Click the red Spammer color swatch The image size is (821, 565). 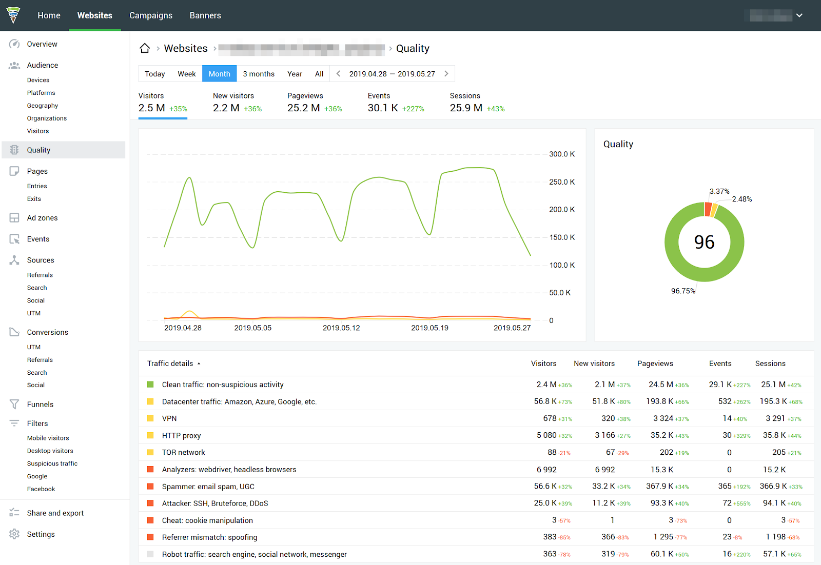pyautogui.click(x=150, y=486)
